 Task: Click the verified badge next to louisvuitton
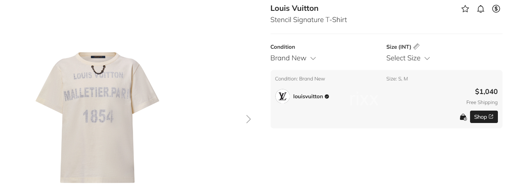[327, 97]
